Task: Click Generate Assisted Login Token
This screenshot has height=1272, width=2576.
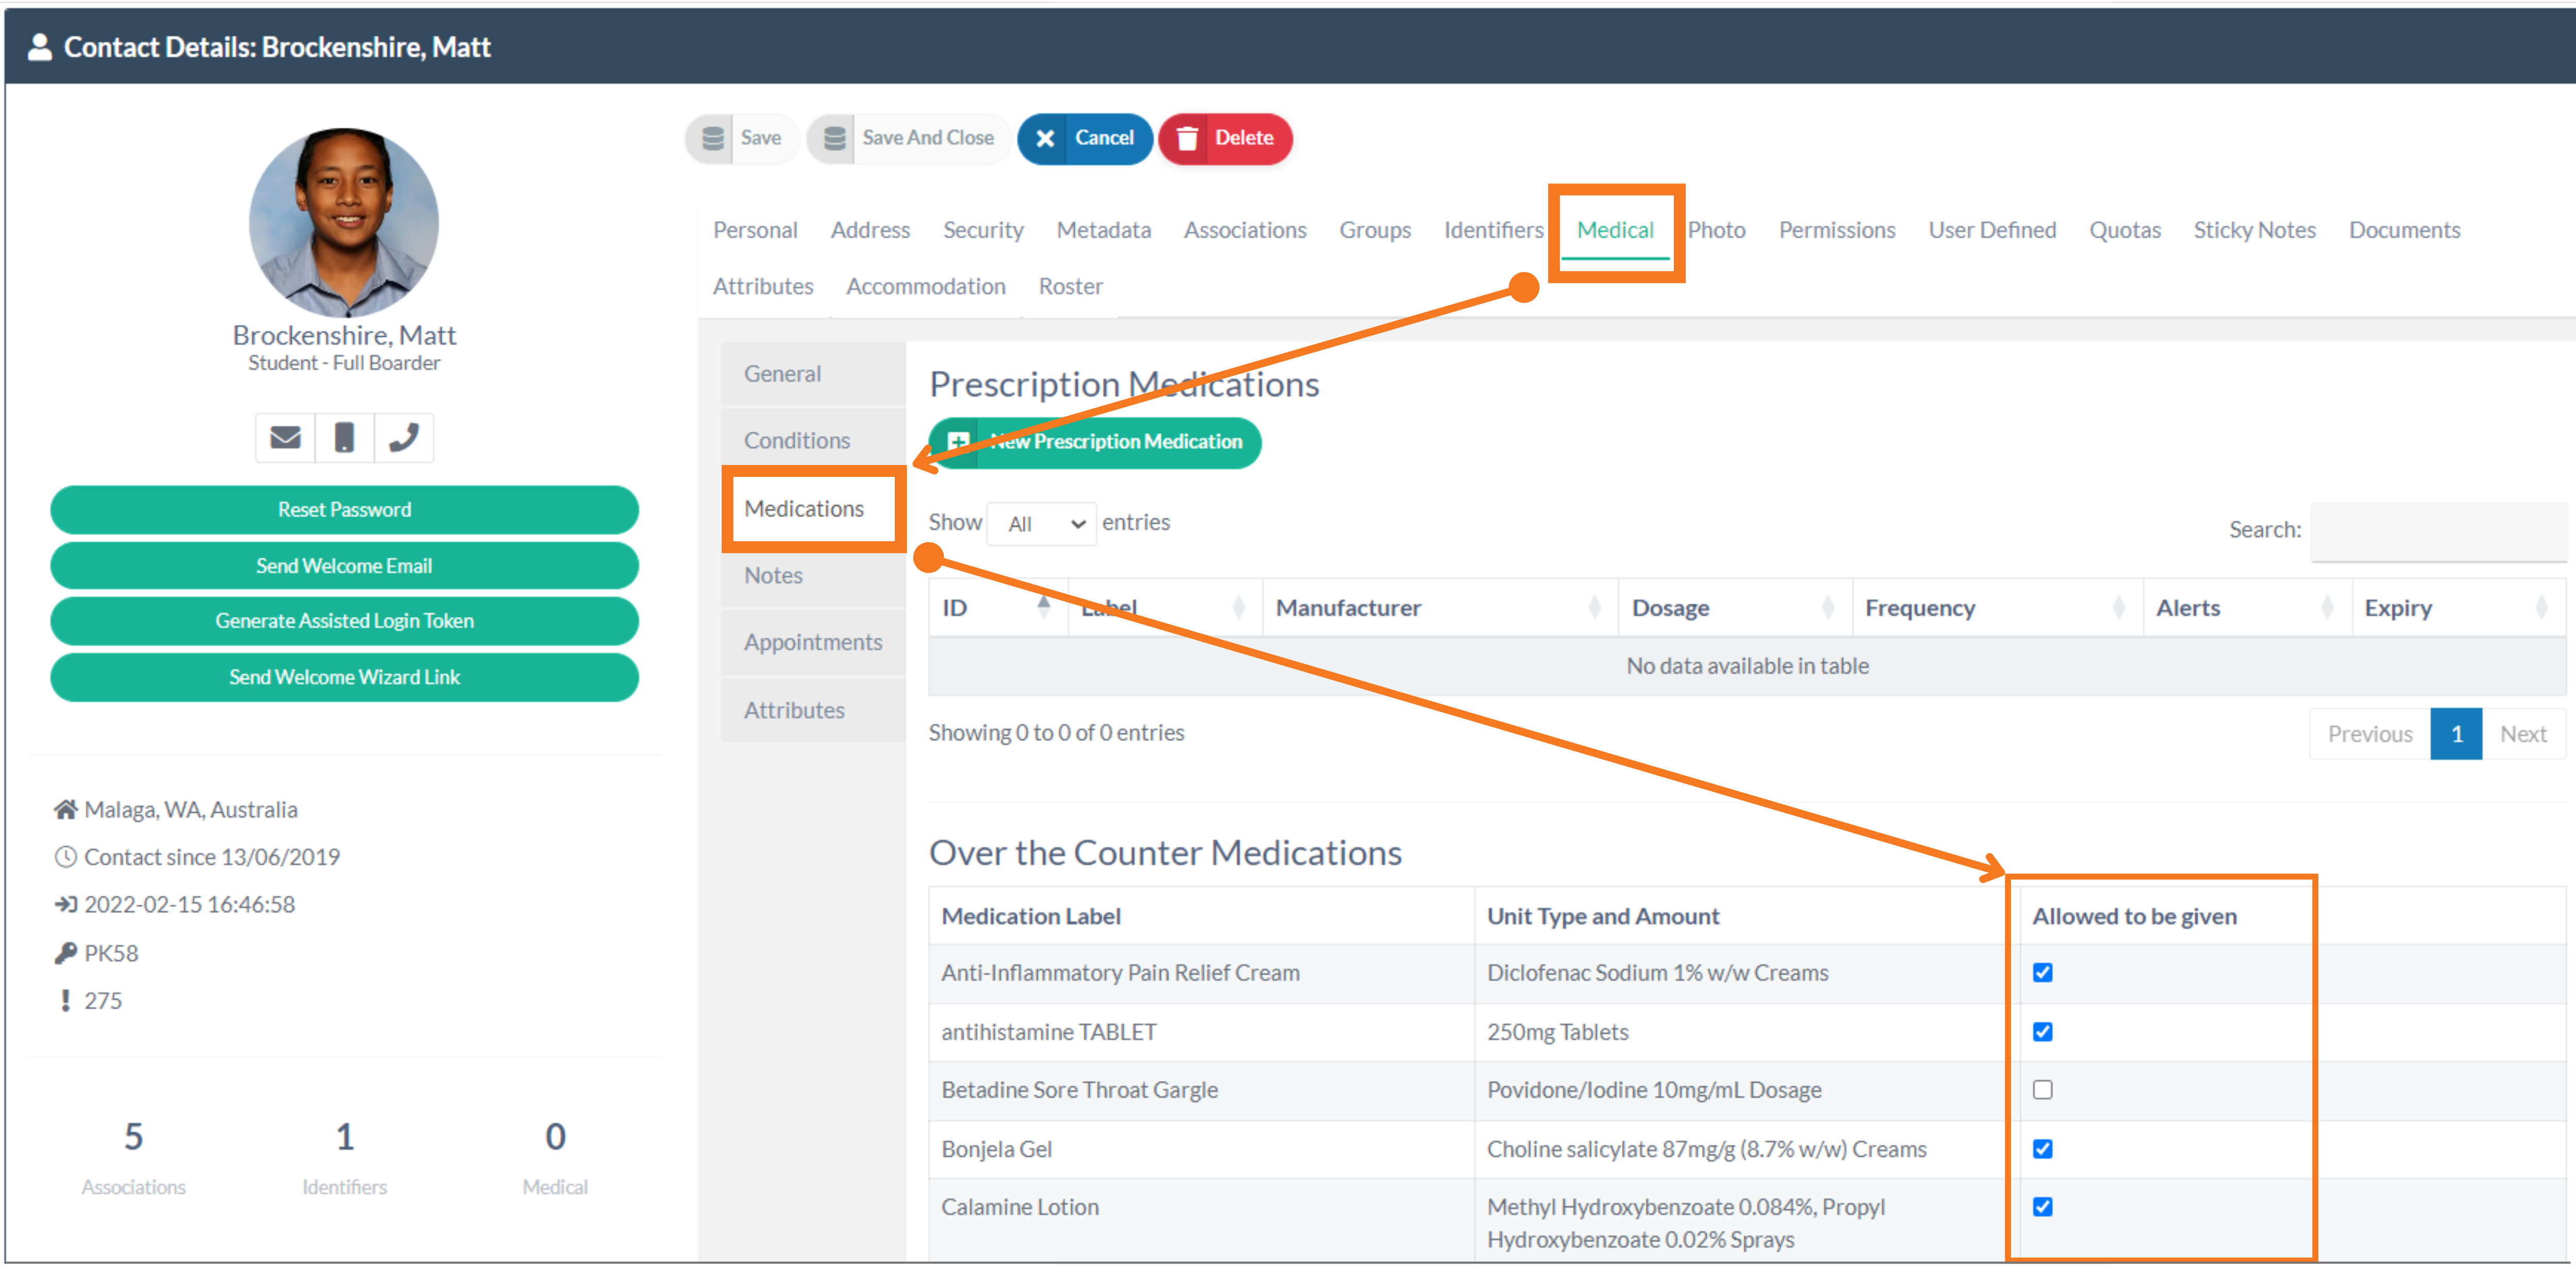Action: [344, 621]
